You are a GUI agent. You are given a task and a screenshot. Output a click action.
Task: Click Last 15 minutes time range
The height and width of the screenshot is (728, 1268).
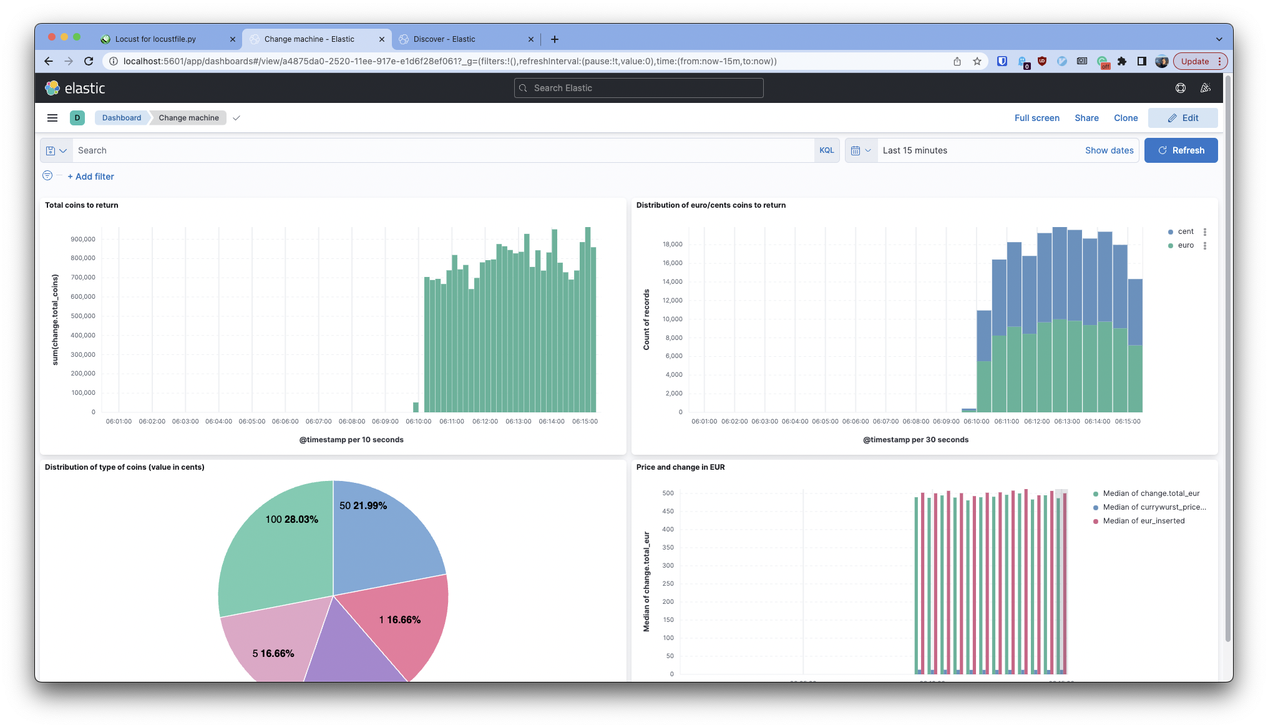tap(915, 150)
